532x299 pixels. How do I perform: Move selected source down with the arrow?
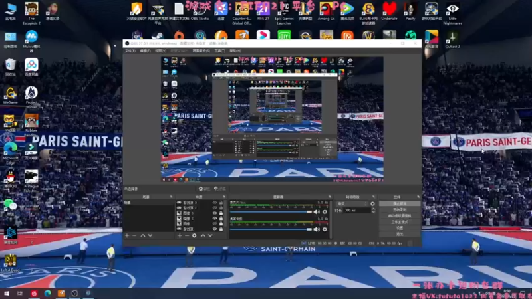[x=210, y=235]
